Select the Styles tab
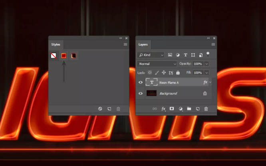The width and height of the screenshot is (266, 166). (56, 44)
